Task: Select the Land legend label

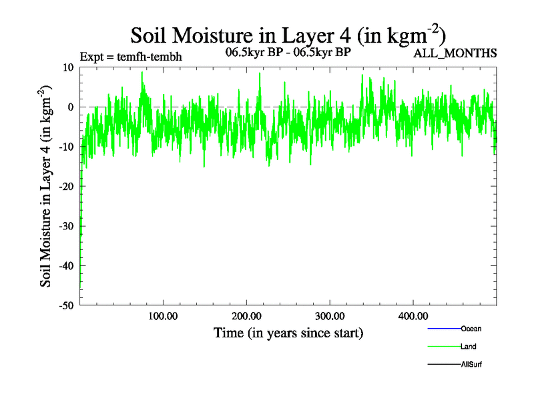Action: pos(469,347)
